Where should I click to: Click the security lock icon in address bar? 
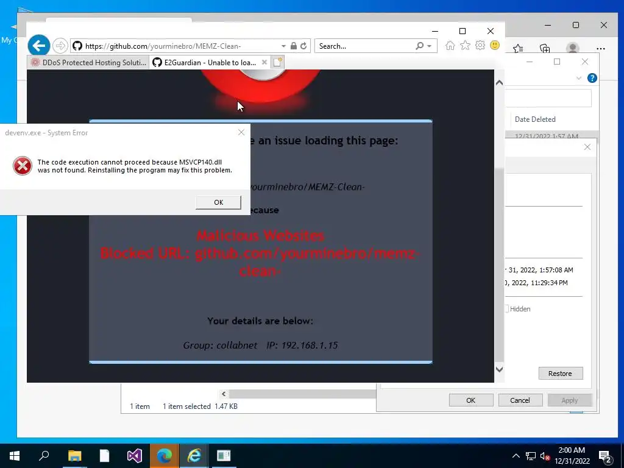click(x=293, y=46)
